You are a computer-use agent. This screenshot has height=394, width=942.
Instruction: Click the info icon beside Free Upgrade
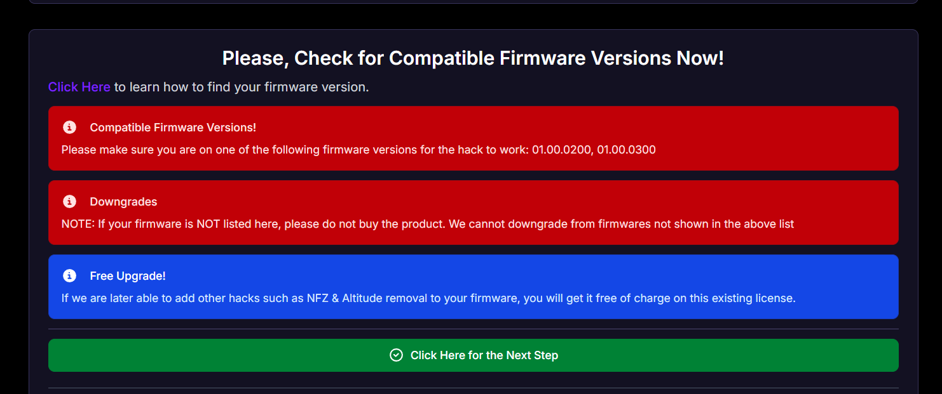tap(69, 276)
